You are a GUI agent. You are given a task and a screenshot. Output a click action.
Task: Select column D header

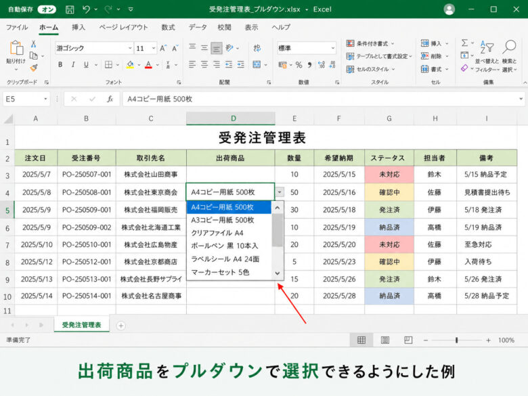coord(231,118)
